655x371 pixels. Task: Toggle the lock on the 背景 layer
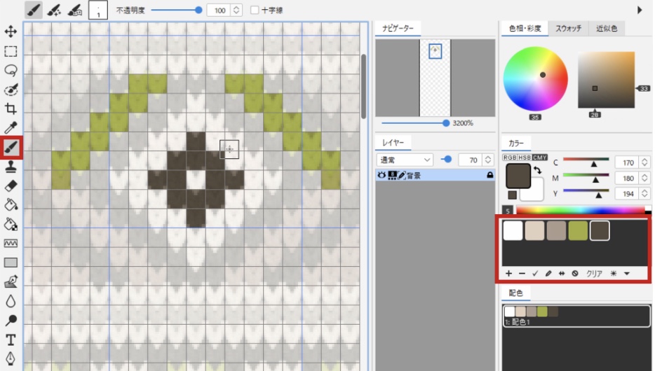(x=489, y=176)
